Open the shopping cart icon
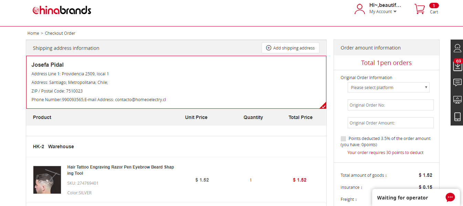Screen dimensions: 463x206 pos(419,9)
